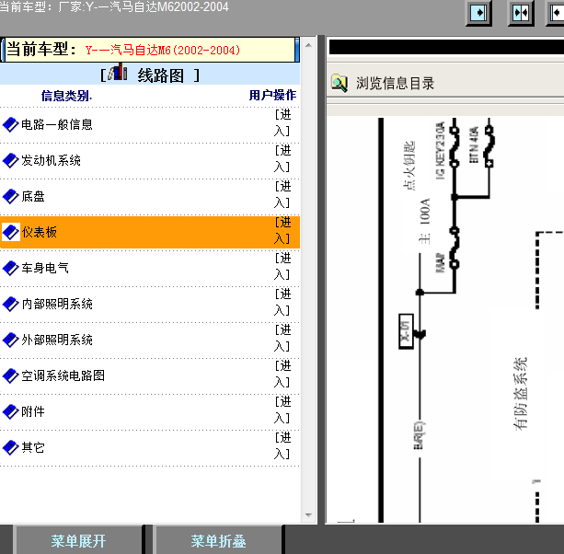This screenshot has width=564, height=554.
Task: Select the 车身电气 list entry
Action: point(44,268)
